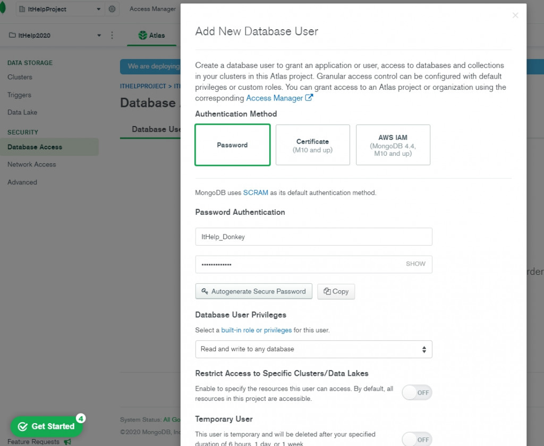Click the Feature Requests megaphone icon
Viewport: 544px width, 446px height.
[67, 442]
